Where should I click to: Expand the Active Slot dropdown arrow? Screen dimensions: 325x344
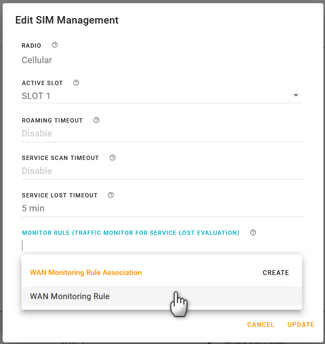coord(296,96)
